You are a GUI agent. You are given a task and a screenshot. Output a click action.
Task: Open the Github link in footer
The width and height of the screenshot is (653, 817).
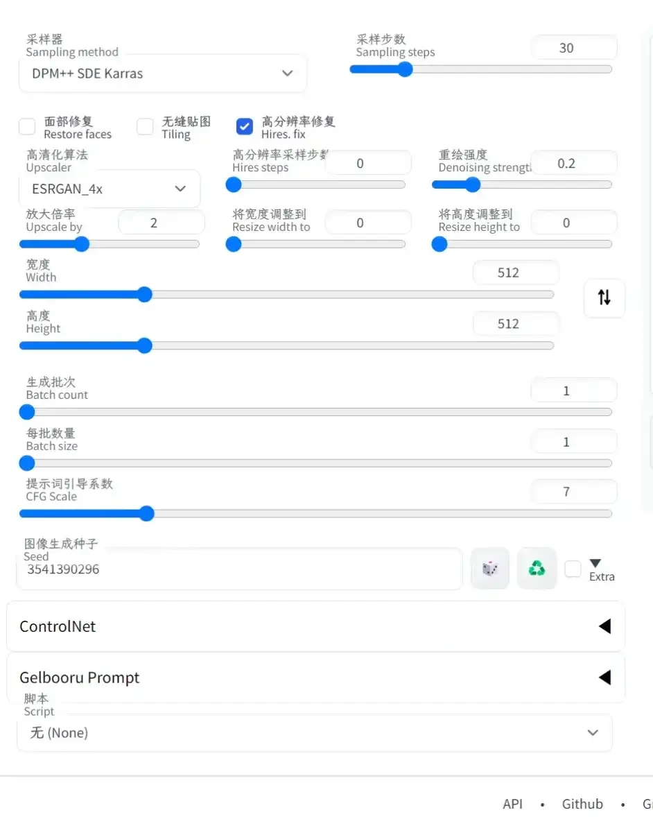(x=582, y=804)
